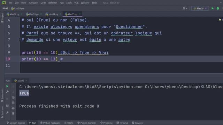Viewport: 223px width, 125px height.
Task: Open Version Control tool window
Action: 16,123
